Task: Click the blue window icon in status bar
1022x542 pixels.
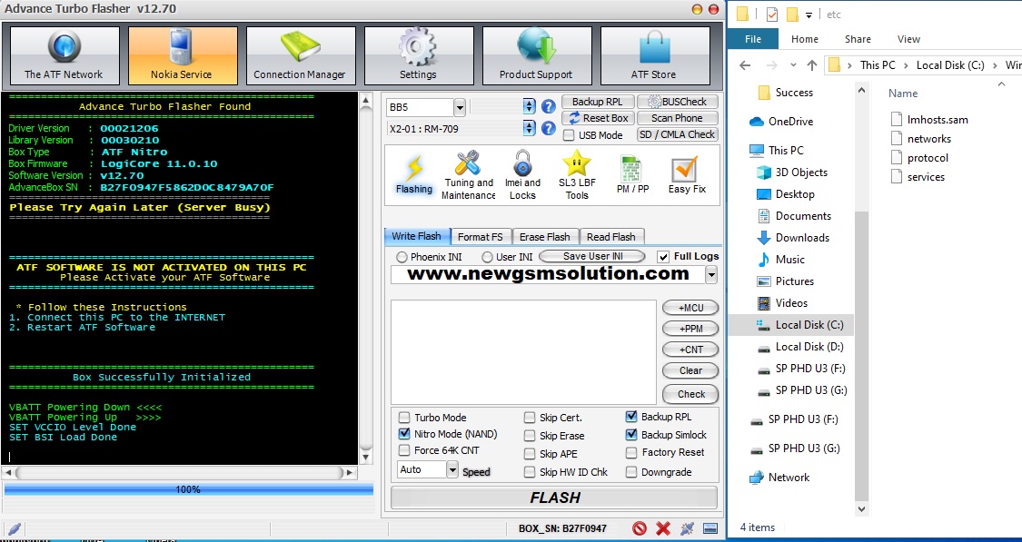Action: coord(710,528)
